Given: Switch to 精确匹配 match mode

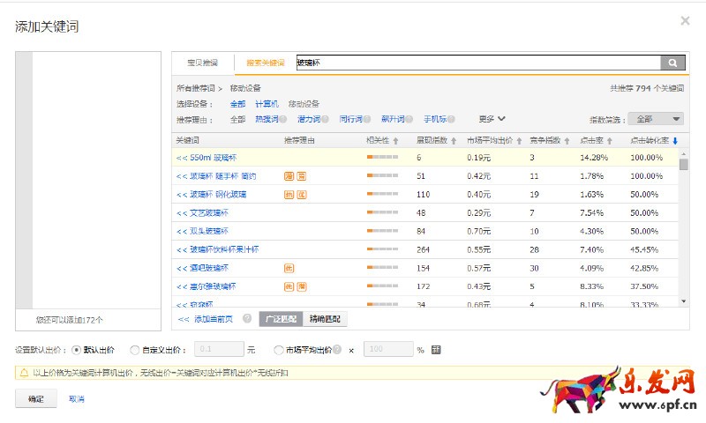Looking at the screenshot, I should tap(323, 319).
